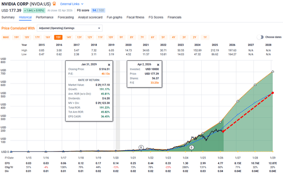Click the orange award badge beside NVDA:US
The width and height of the screenshot is (283, 174).
click(x=54, y=4)
